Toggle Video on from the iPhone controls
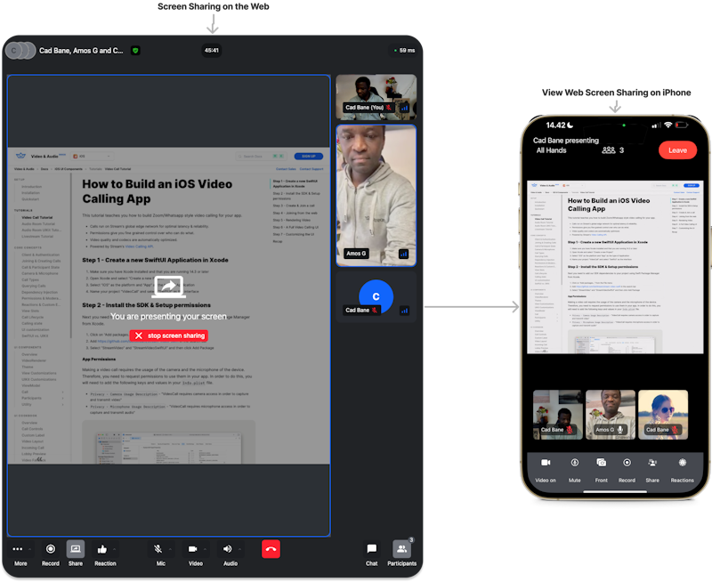The image size is (712, 582). tap(546, 463)
